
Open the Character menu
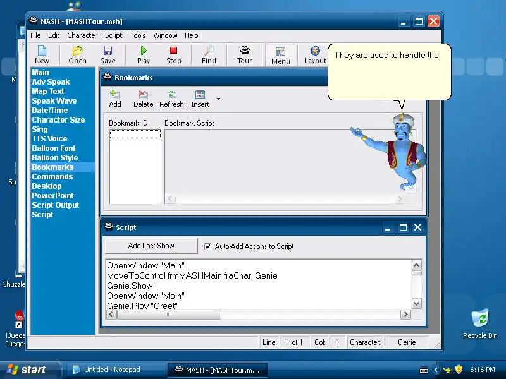tap(82, 35)
